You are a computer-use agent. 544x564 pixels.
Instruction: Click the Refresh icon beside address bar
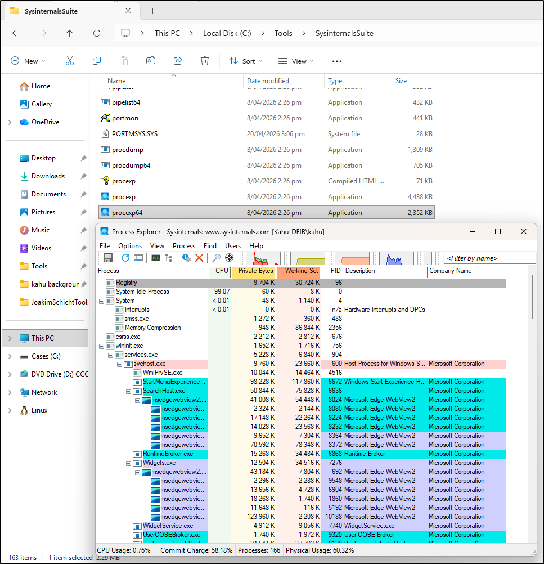coord(97,33)
